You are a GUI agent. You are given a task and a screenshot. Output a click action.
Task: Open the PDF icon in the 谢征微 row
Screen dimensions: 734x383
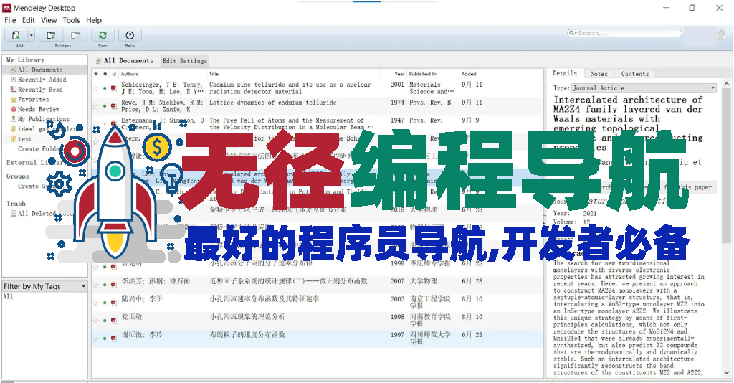(x=114, y=338)
